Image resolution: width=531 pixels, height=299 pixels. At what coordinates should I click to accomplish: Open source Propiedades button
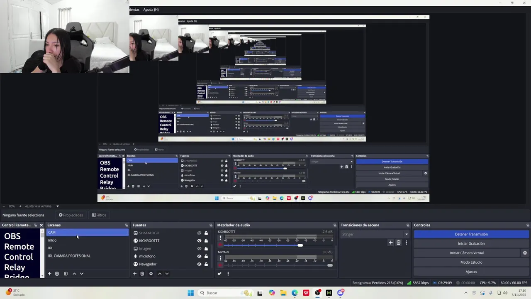[x=71, y=215]
